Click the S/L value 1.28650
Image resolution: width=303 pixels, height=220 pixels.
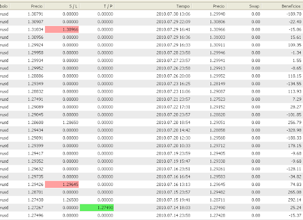click(x=71, y=123)
